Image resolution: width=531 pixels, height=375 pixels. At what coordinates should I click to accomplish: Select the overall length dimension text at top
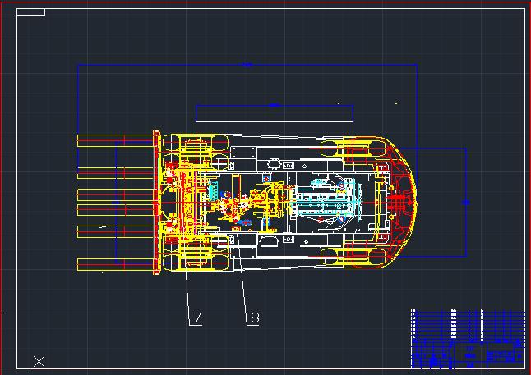tap(247, 65)
